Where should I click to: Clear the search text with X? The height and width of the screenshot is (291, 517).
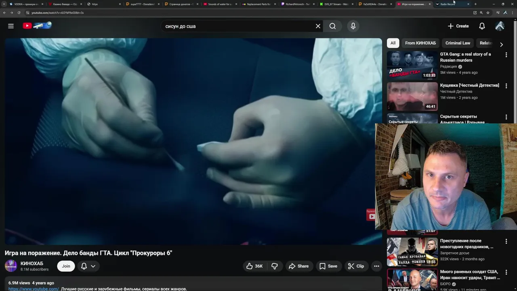click(318, 26)
